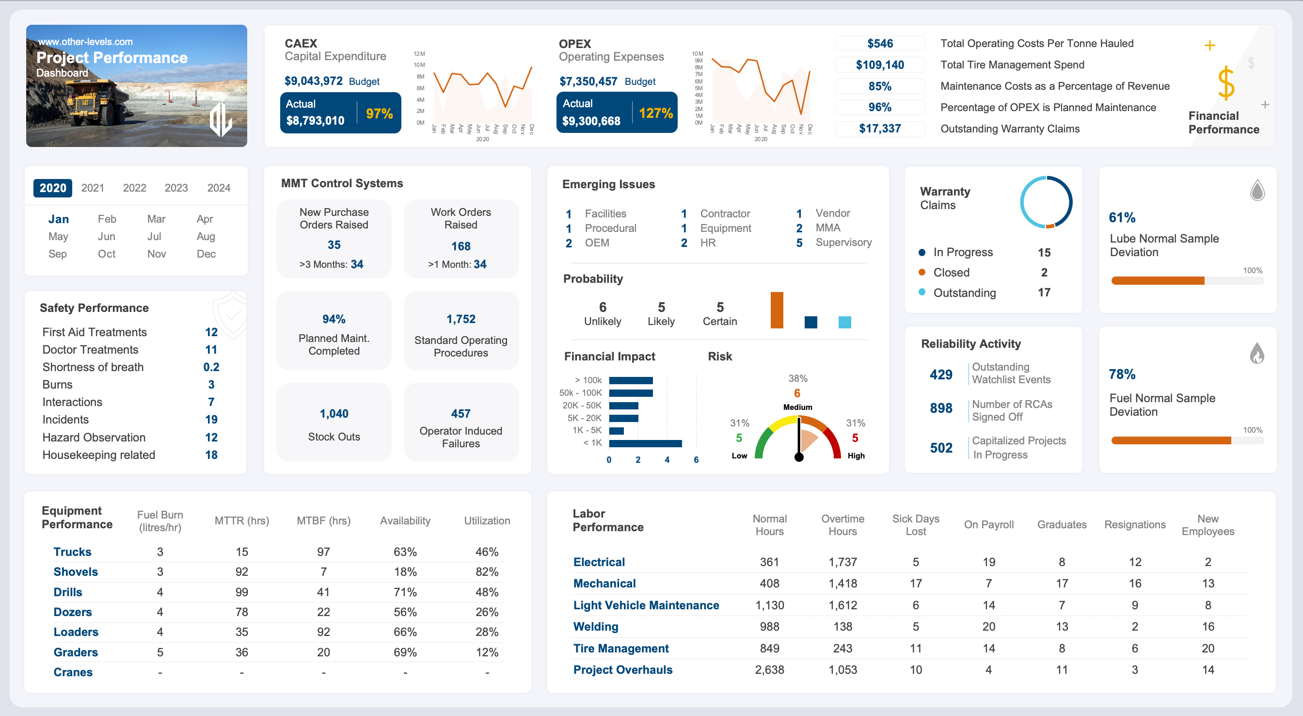
Task: Click the Dozers equipment row label
Action: click(73, 612)
